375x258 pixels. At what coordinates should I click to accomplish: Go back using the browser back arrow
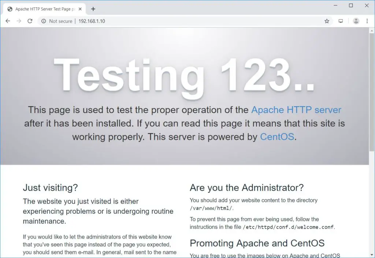(x=8, y=21)
